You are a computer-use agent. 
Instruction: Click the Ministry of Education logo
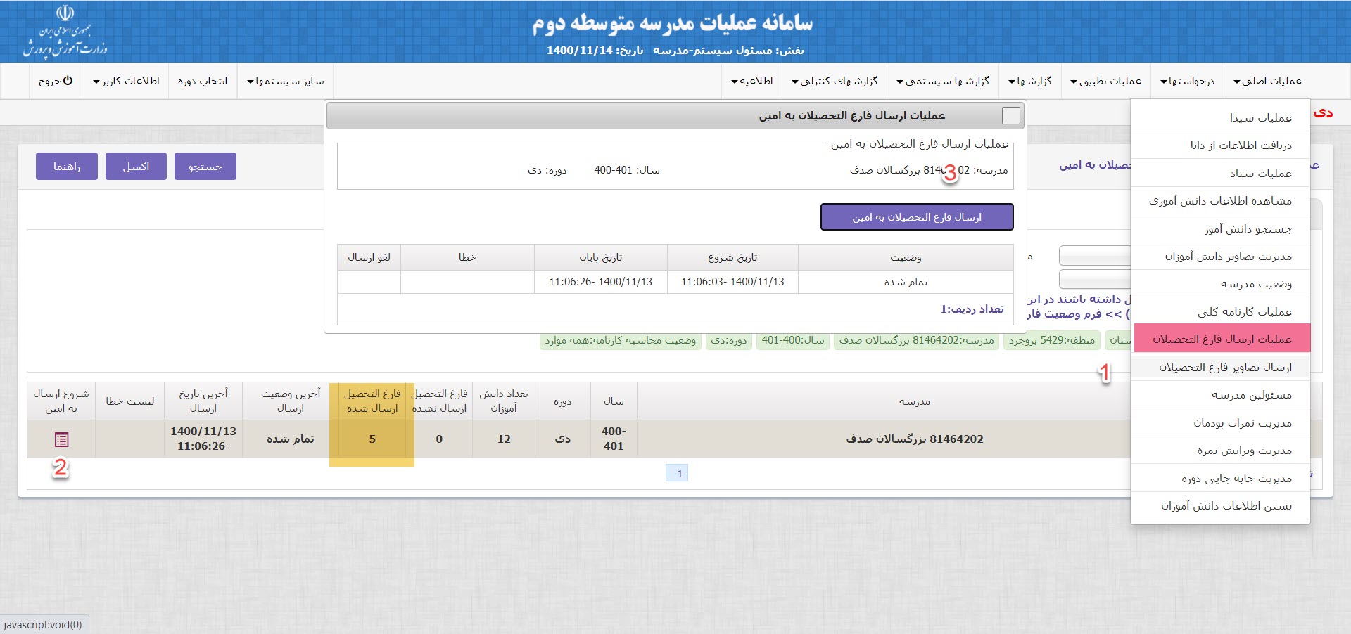(65, 32)
